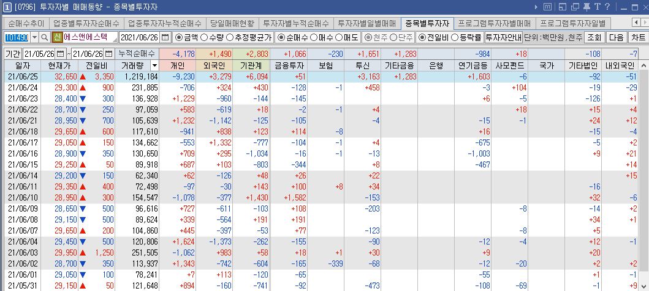Screen dimensions: 649x291
Task: Click the 금융투자 column header
Action: tap(289, 65)
